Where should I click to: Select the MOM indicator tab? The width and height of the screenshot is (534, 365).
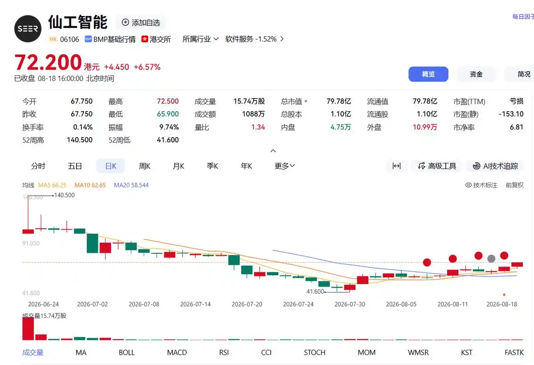[x=367, y=353]
